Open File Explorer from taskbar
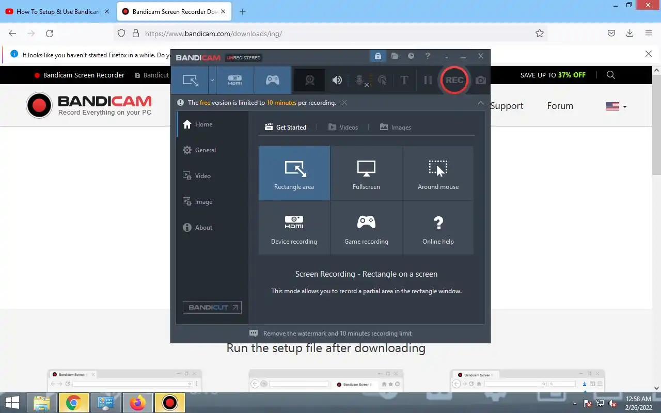Image resolution: width=661 pixels, height=413 pixels. (x=42, y=403)
